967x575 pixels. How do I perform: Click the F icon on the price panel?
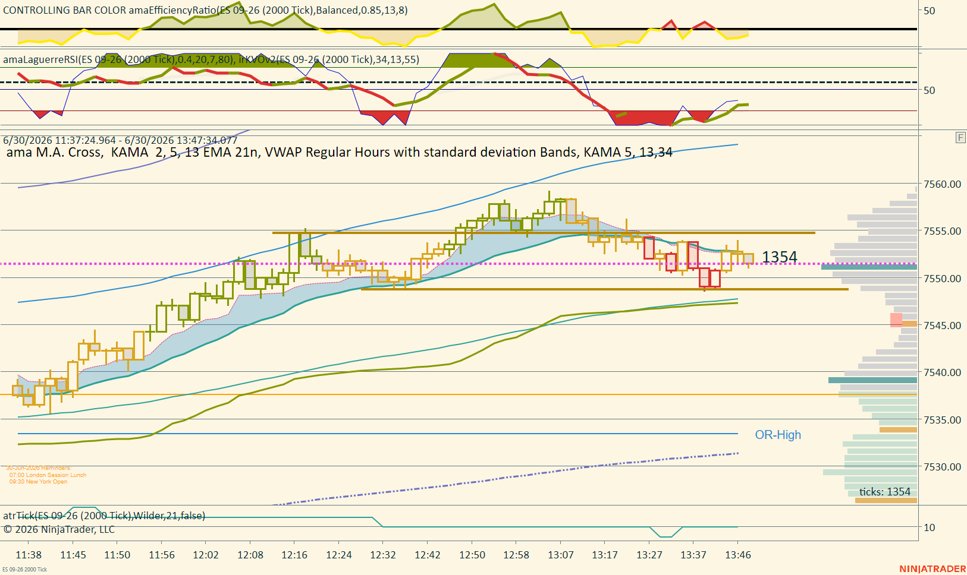coord(960,138)
